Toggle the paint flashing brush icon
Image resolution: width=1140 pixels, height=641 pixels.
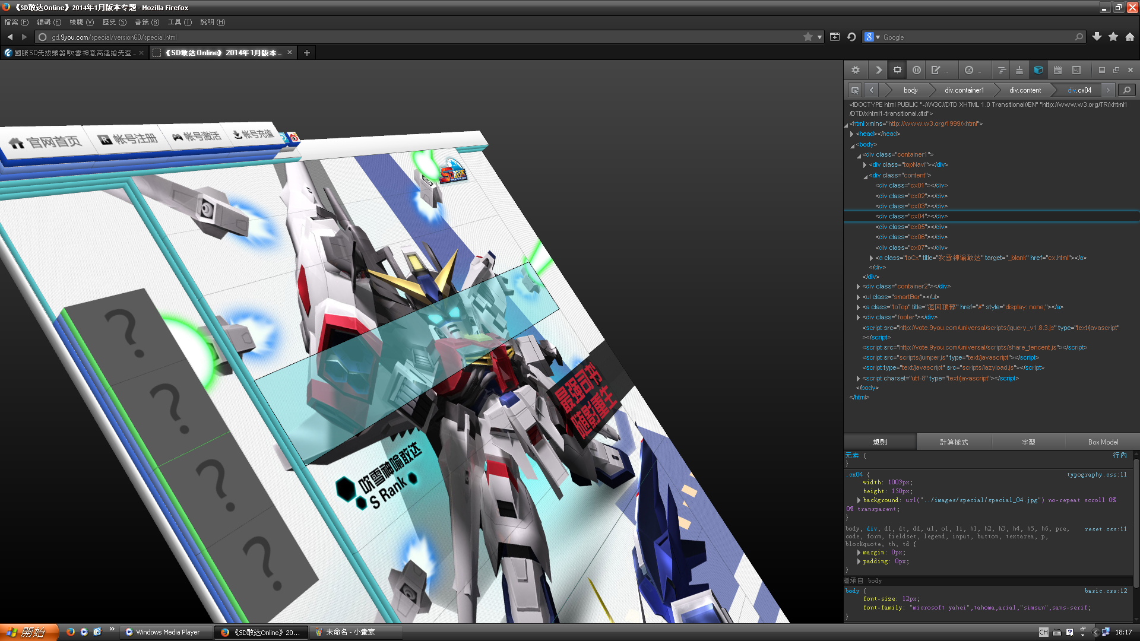coord(1019,70)
